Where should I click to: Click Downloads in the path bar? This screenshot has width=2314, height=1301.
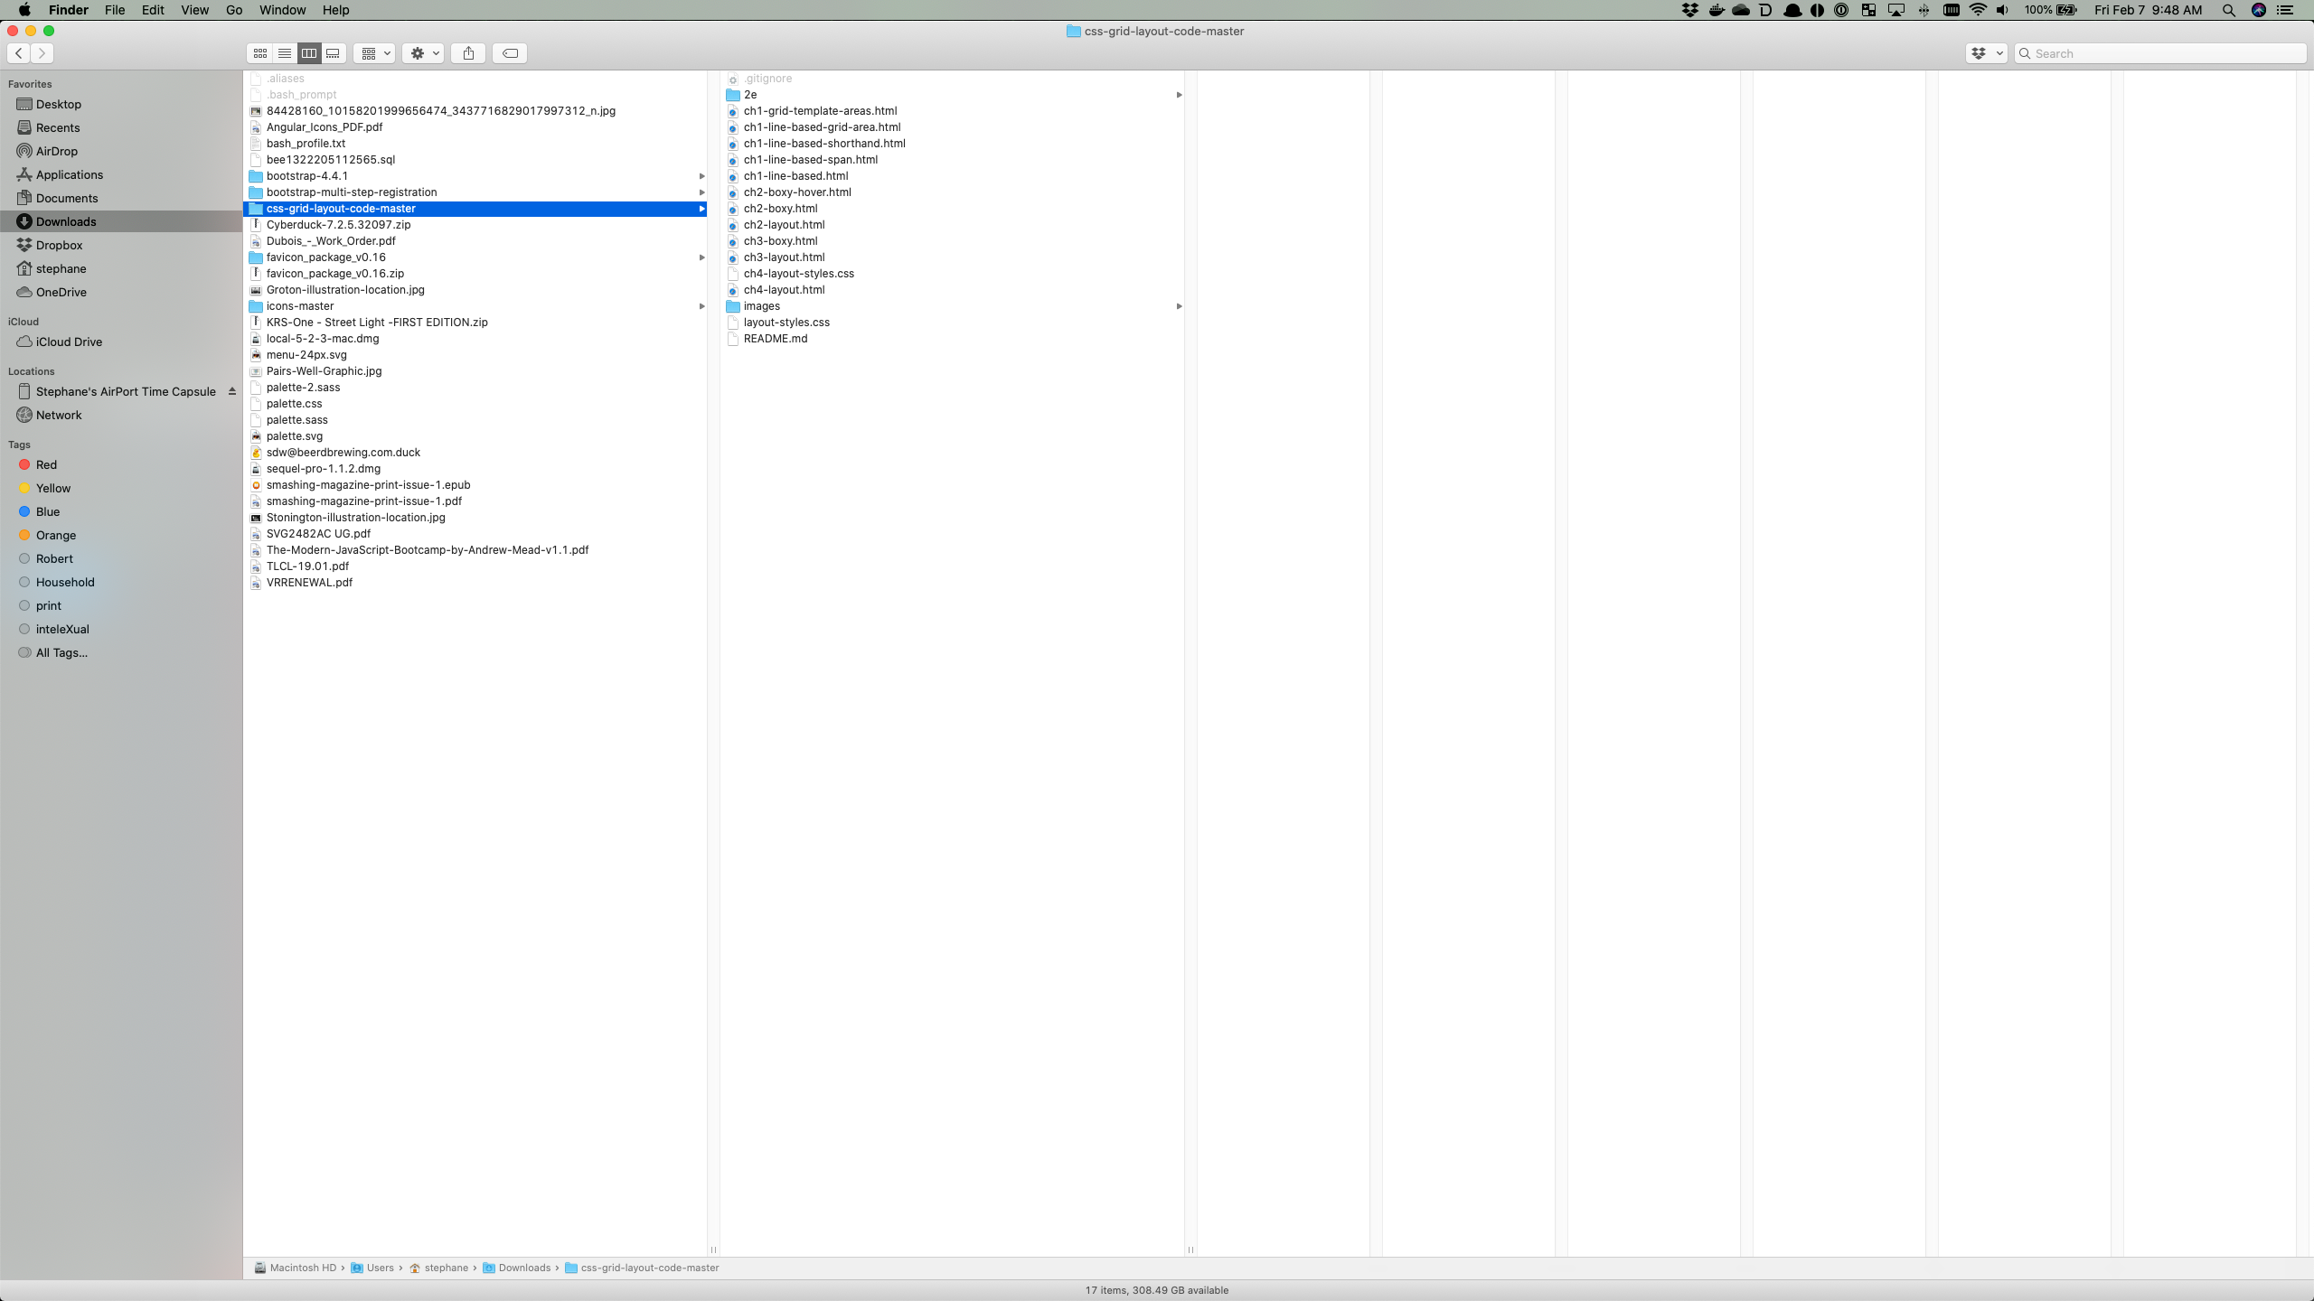tap(523, 1268)
